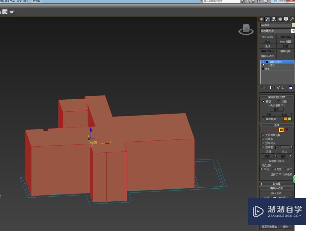This screenshot has height=231, width=324.
Task: Click the Pin Stack icon
Action: click(263, 88)
